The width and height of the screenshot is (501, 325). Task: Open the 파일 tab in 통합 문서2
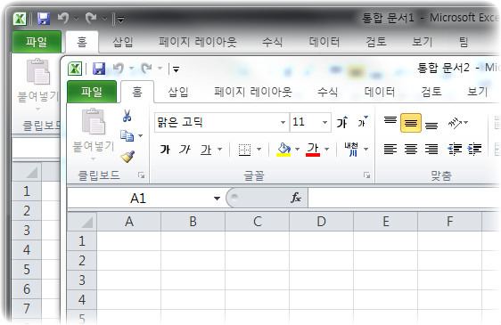coord(92,92)
